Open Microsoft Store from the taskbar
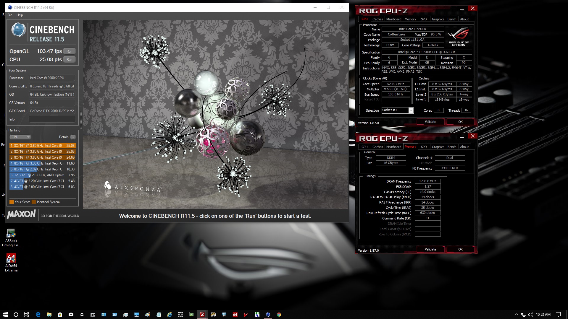Image resolution: width=568 pixels, height=319 pixels. (x=60, y=315)
